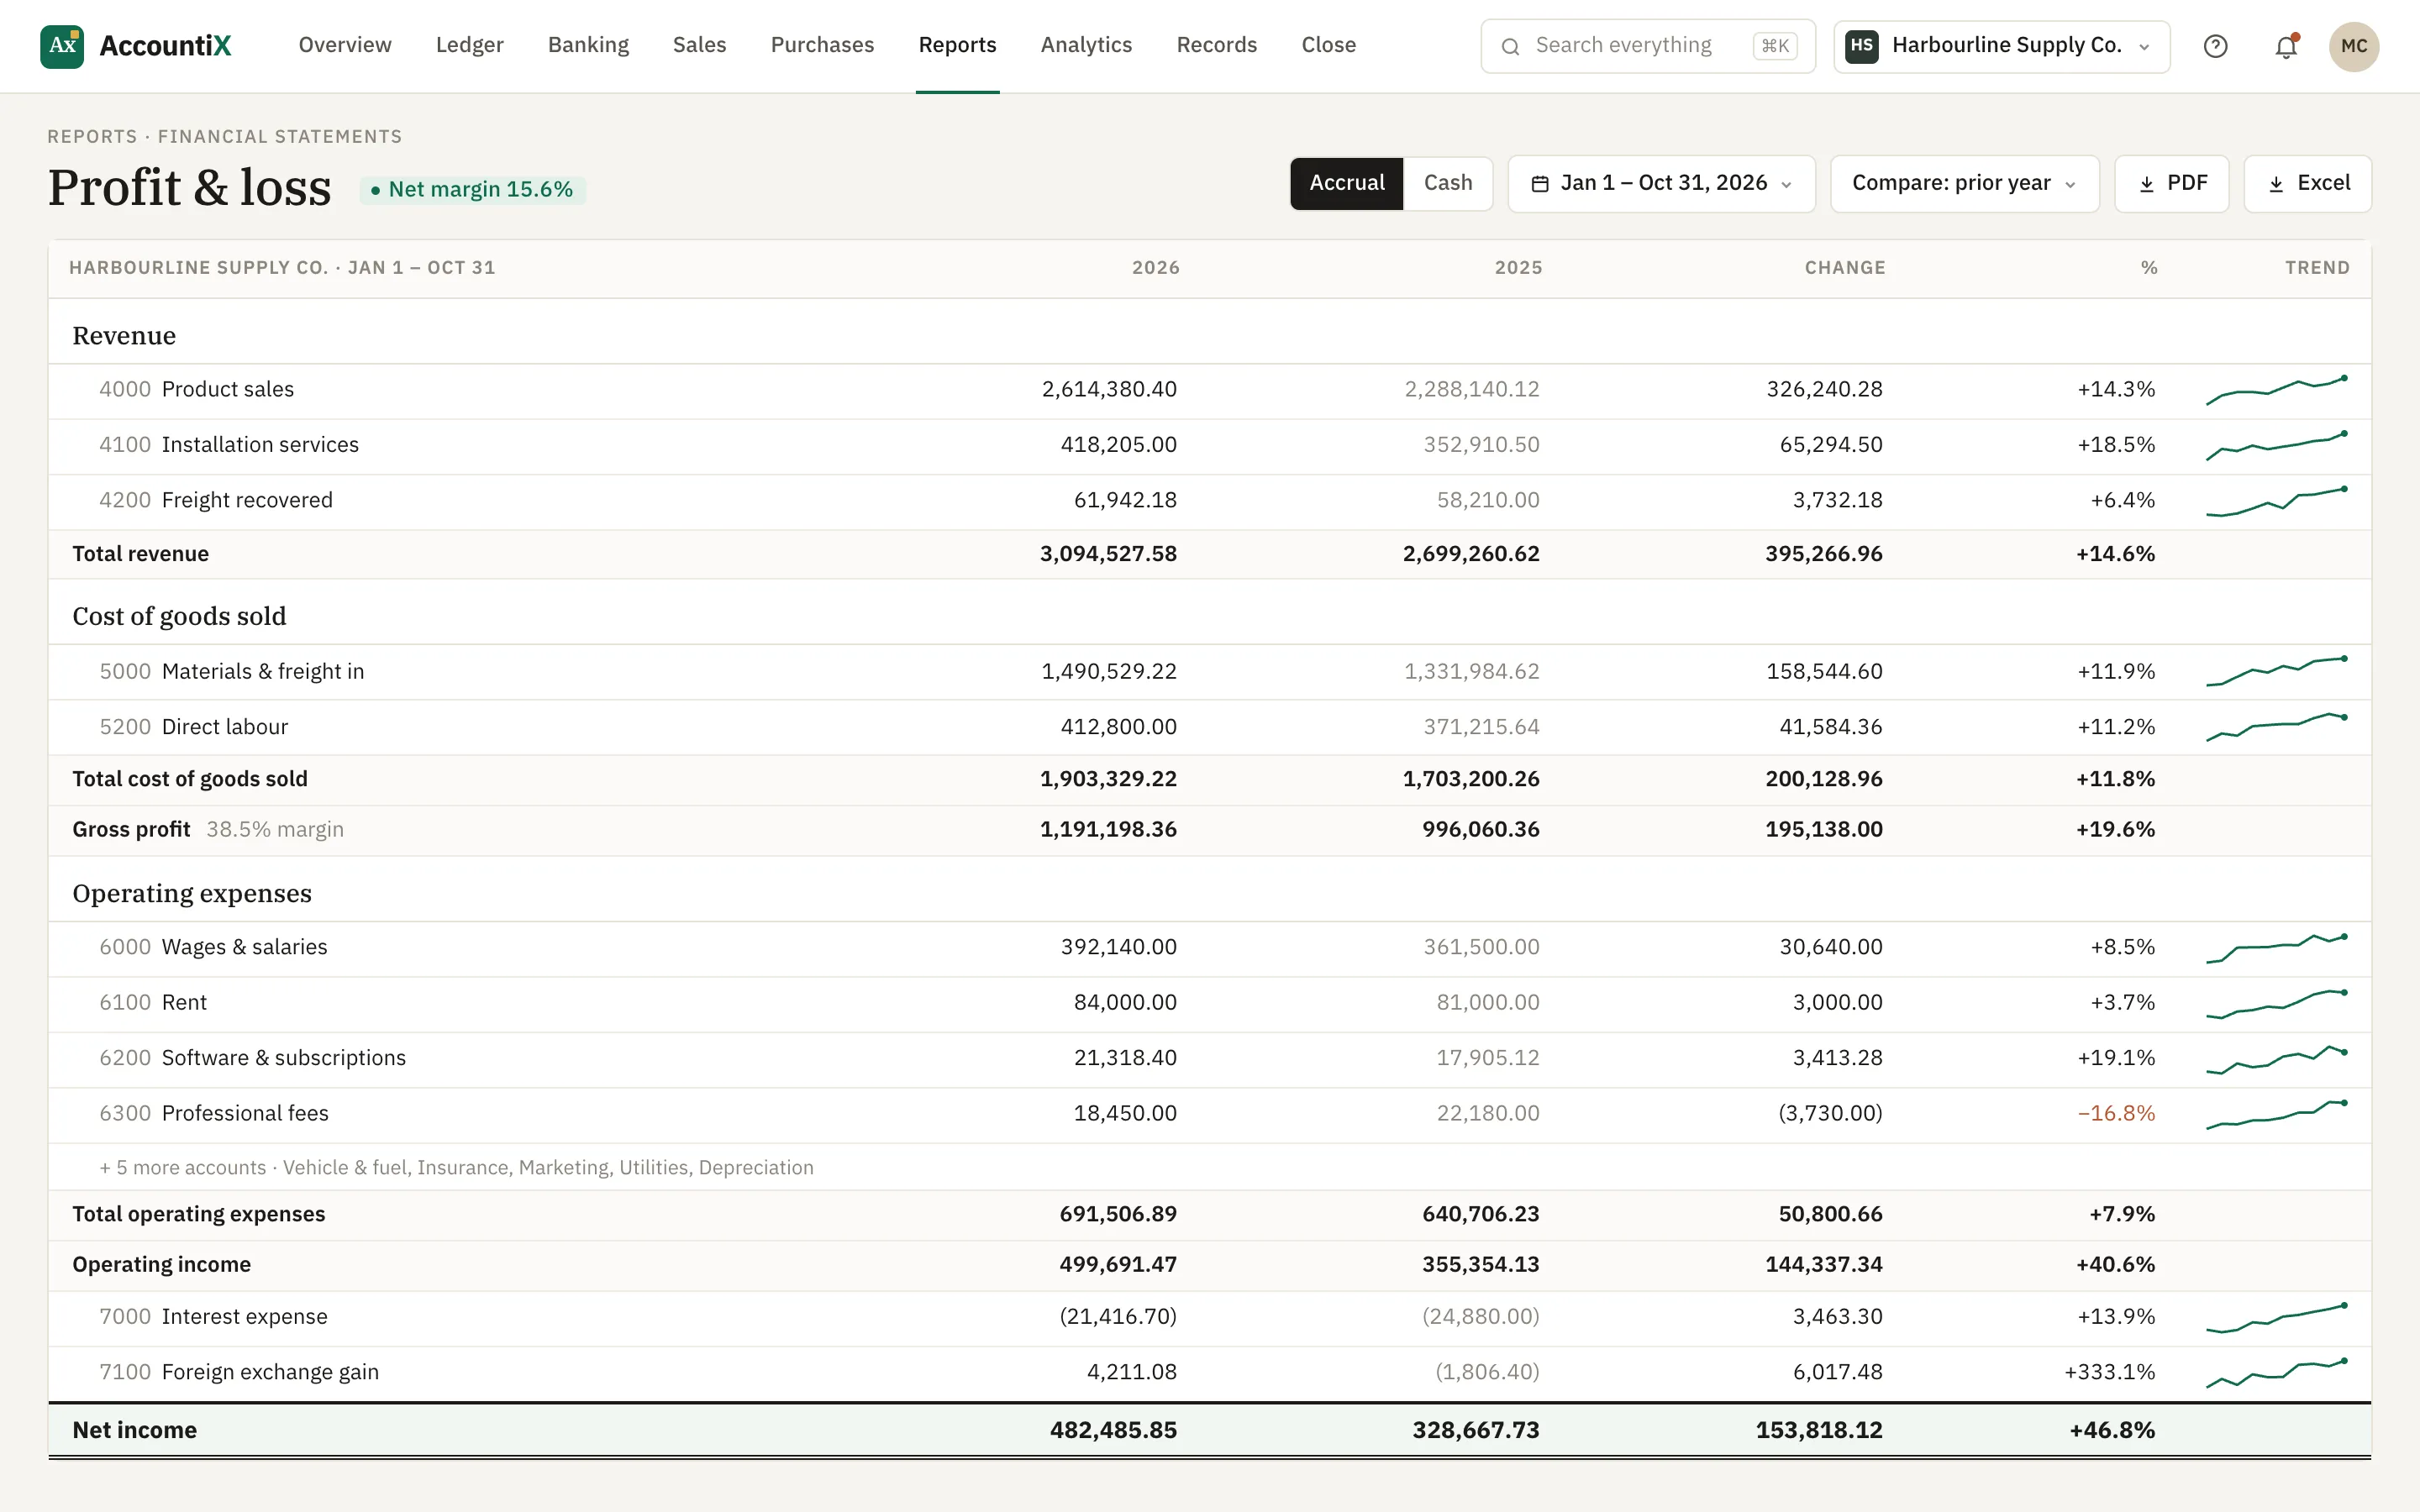Open the notifications bell
2420x1512 pixels.
(x=2286, y=46)
